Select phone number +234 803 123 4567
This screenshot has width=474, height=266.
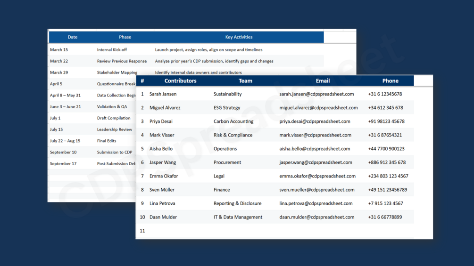[388, 176]
